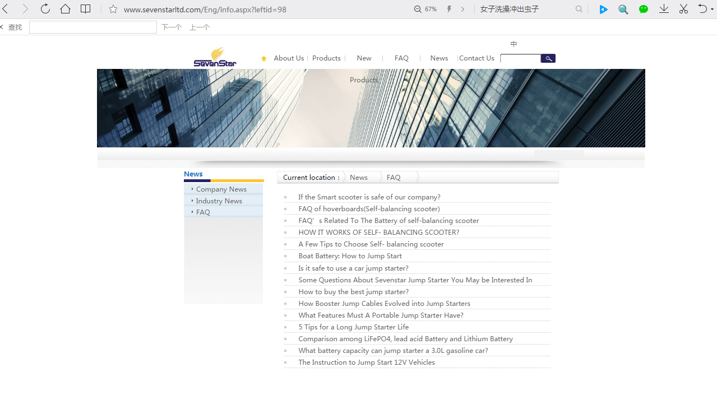The image size is (717, 395).
Task: Click 上一个 find previous button
Action: (200, 27)
